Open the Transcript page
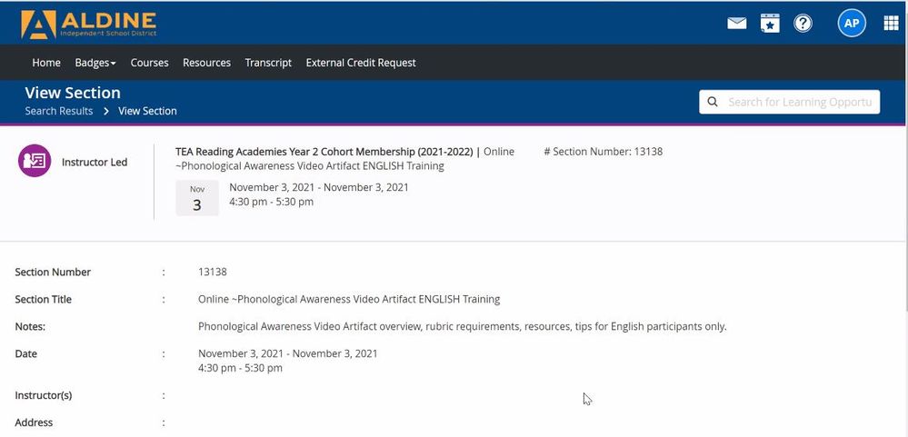Image resolution: width=908 pixels, height=437 pixels. (268, 63)
